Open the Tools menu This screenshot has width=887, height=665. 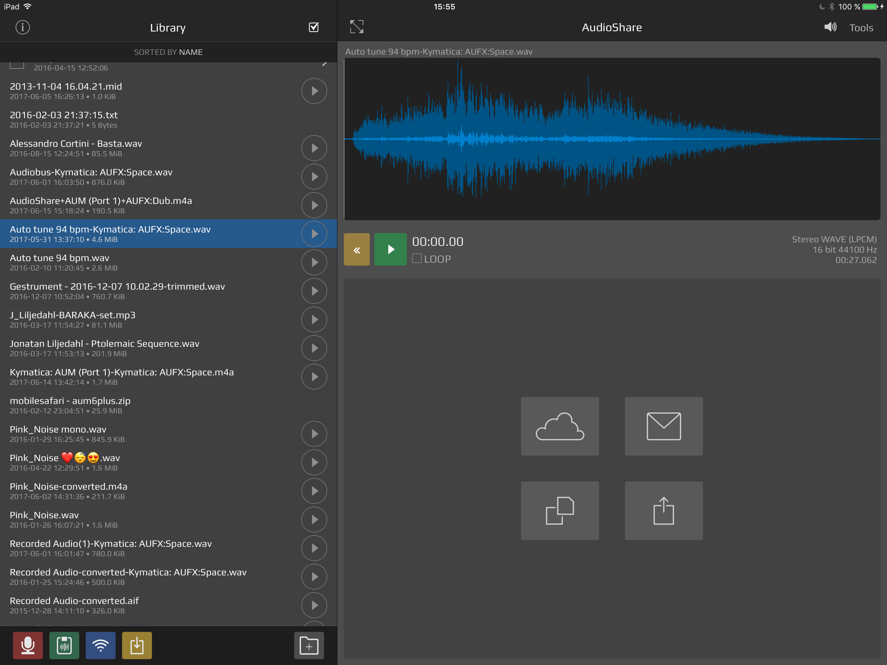(861, 28)
